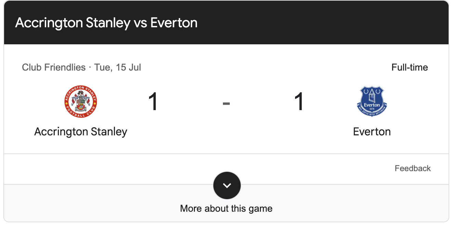The width and height of the screenshot is (452, 225).
Task: Click the Accrington Stanley club crest
Action: (81, 102)
